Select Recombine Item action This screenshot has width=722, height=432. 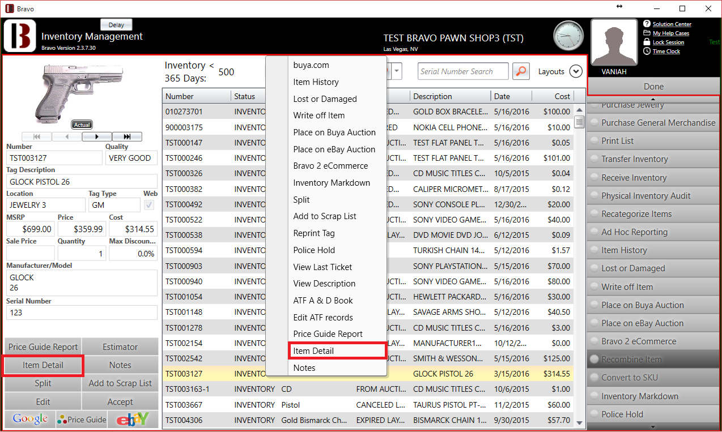pyautogui.click(x=653, y=360)
